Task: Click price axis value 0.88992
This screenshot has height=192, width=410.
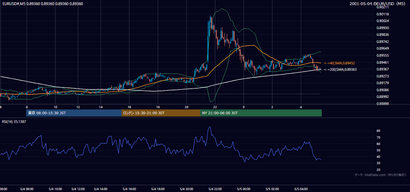Action: [382, 97]
